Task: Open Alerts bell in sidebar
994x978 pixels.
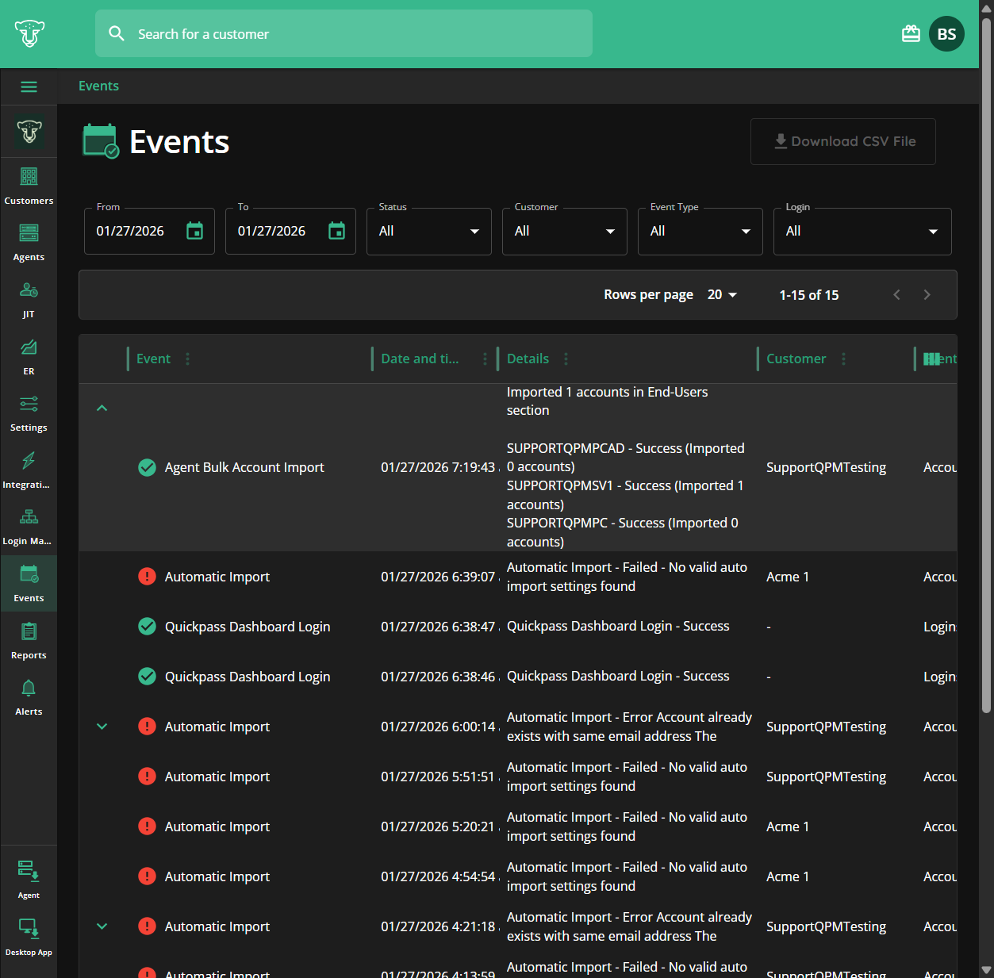Action: tap(29, 697)
